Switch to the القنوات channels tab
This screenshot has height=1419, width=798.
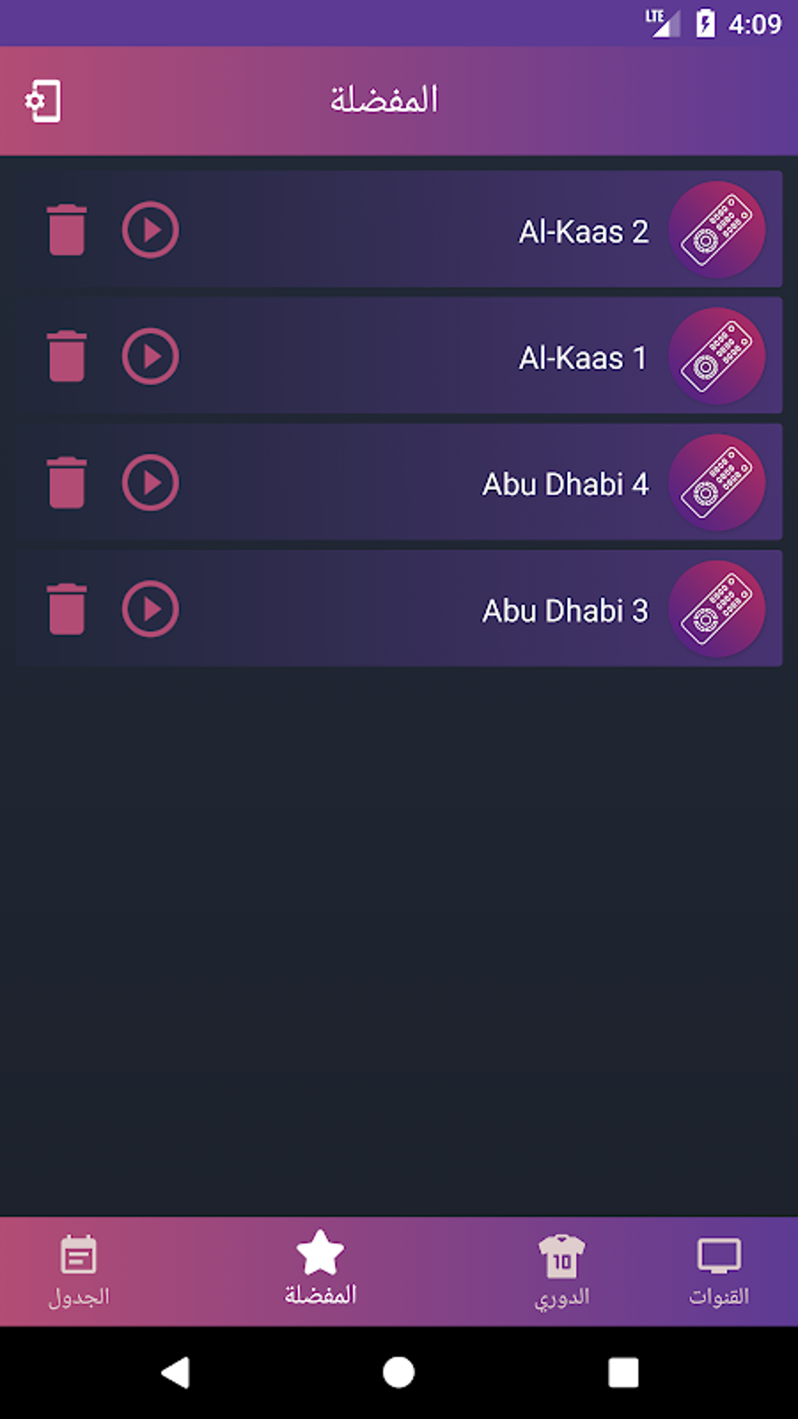(718, 1271)
